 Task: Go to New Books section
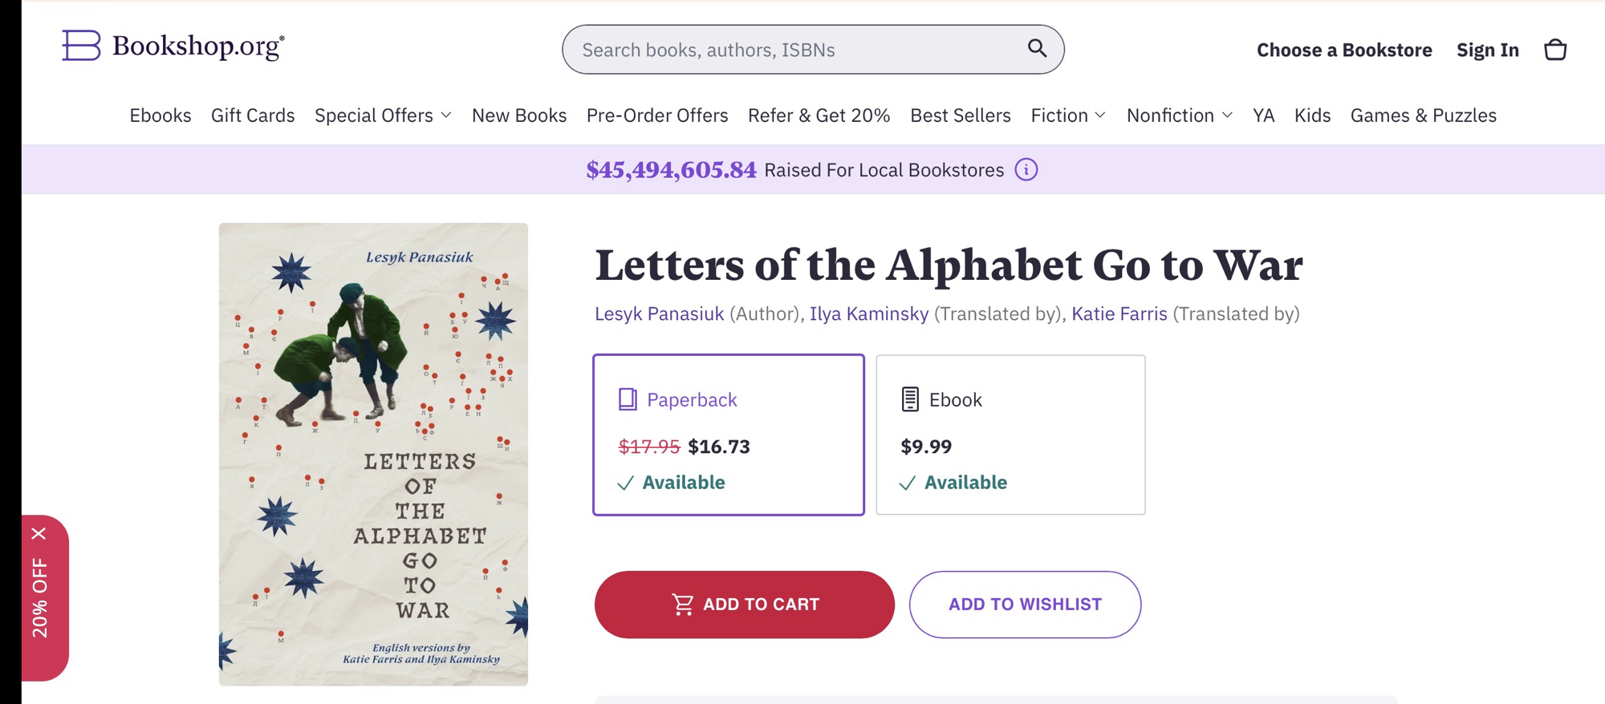coord(518,115)
